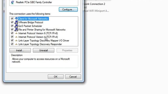Uncheck Client for Microsoft Networks
This screenshot has height=94, width=168.
[x=12, y=19]
